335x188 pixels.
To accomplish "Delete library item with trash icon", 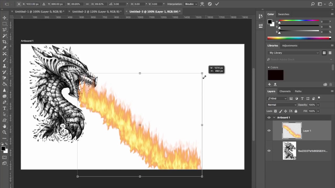I will [331, 84].
